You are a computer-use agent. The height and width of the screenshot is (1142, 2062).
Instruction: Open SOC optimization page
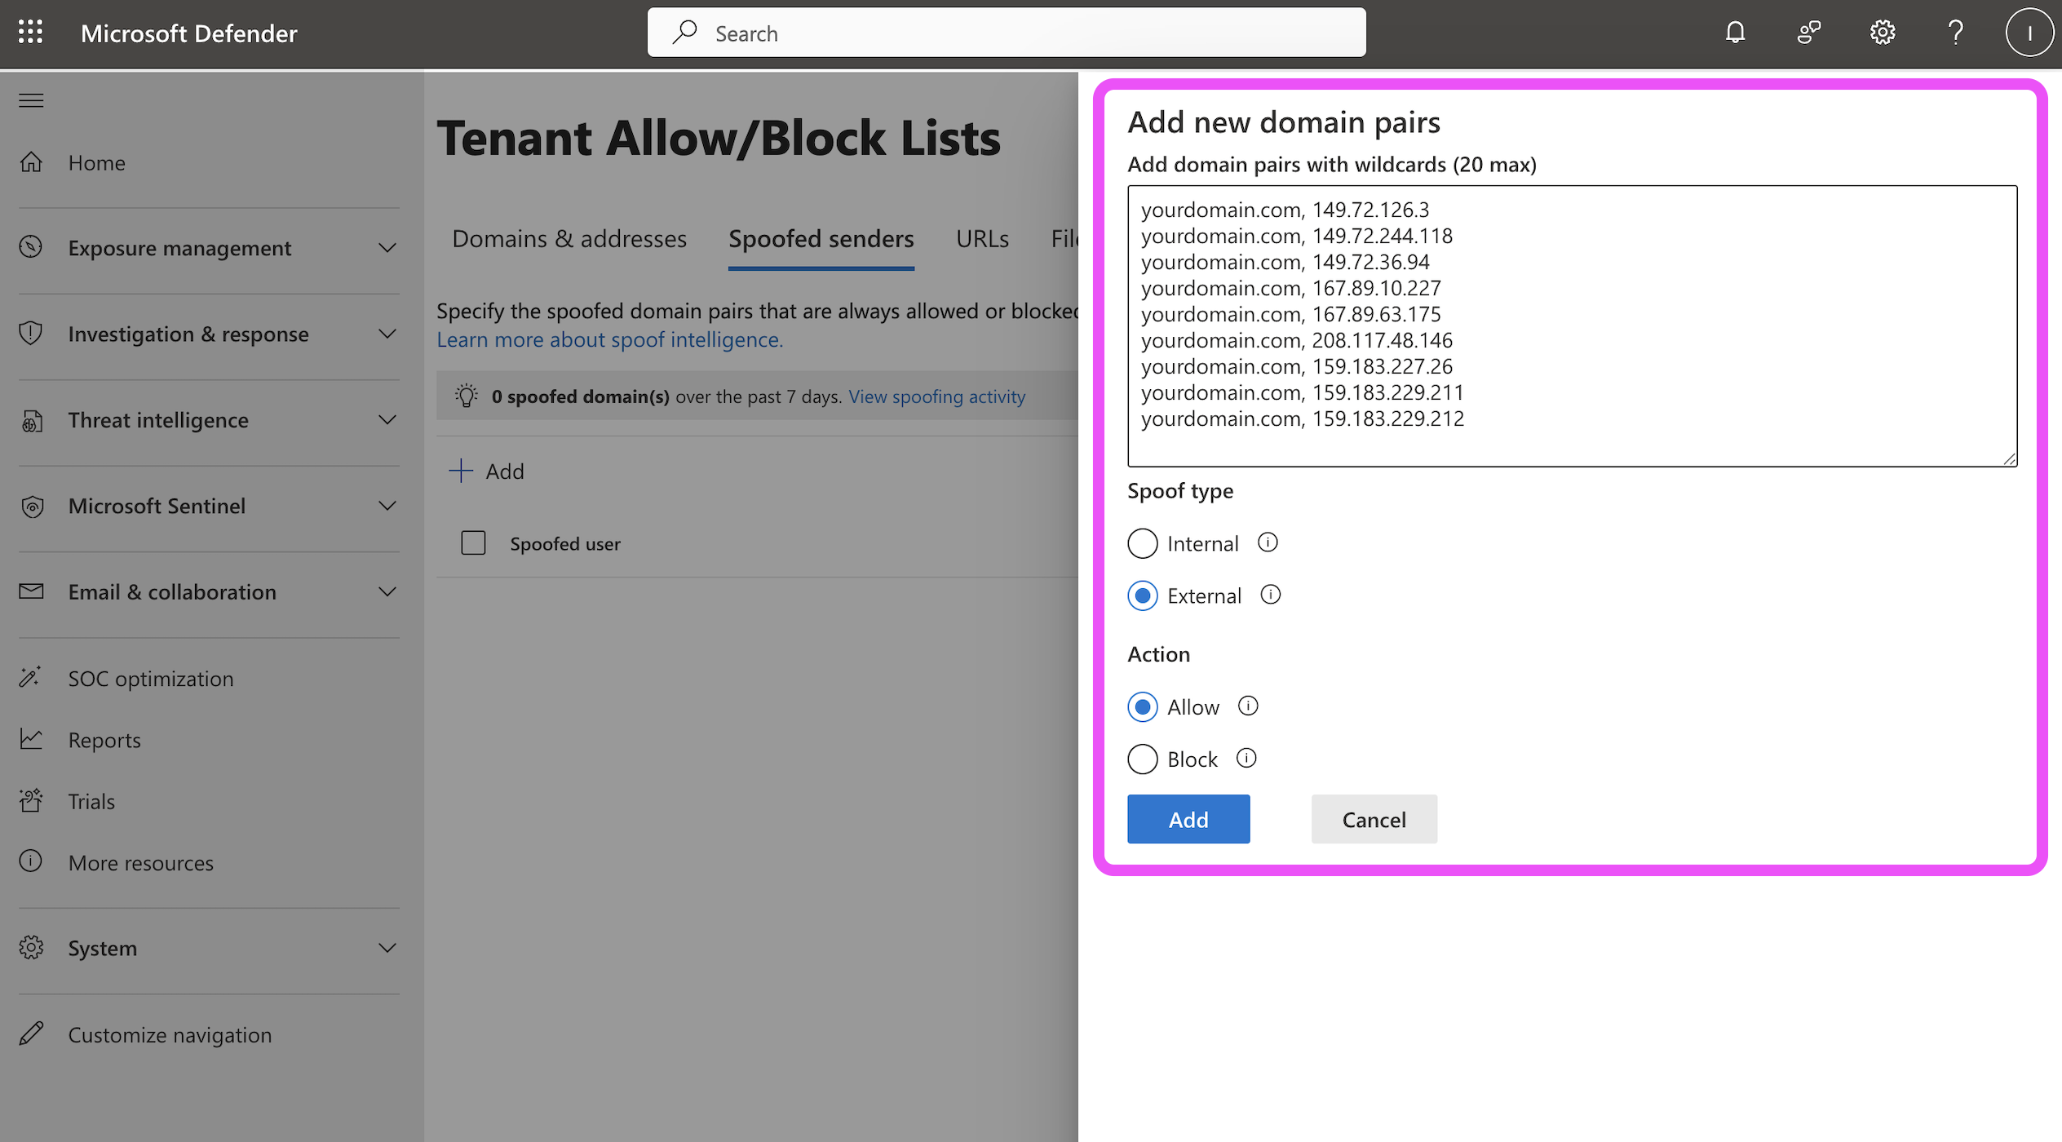pos(150,678)
